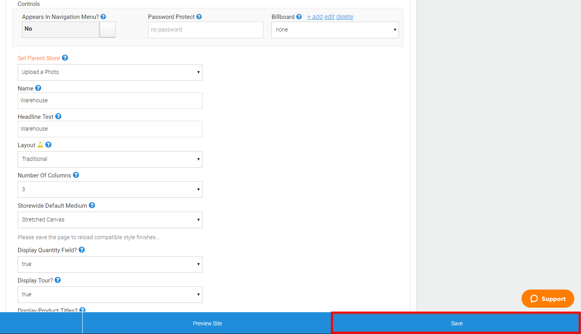
Task: Click the Display Tour help icon
Action: [x=58, y=280]
